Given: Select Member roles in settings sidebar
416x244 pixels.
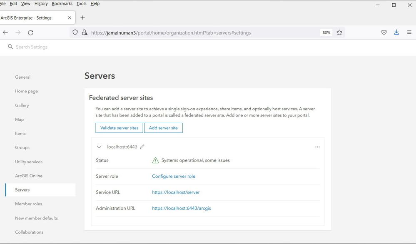Looking at the screenshot, I should 29,204.
